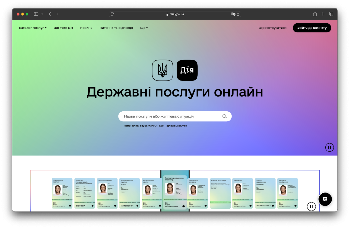350x228 pixels.
Task: Open the sidebar tab group dropdown arrow
Action: coord(42,14)
